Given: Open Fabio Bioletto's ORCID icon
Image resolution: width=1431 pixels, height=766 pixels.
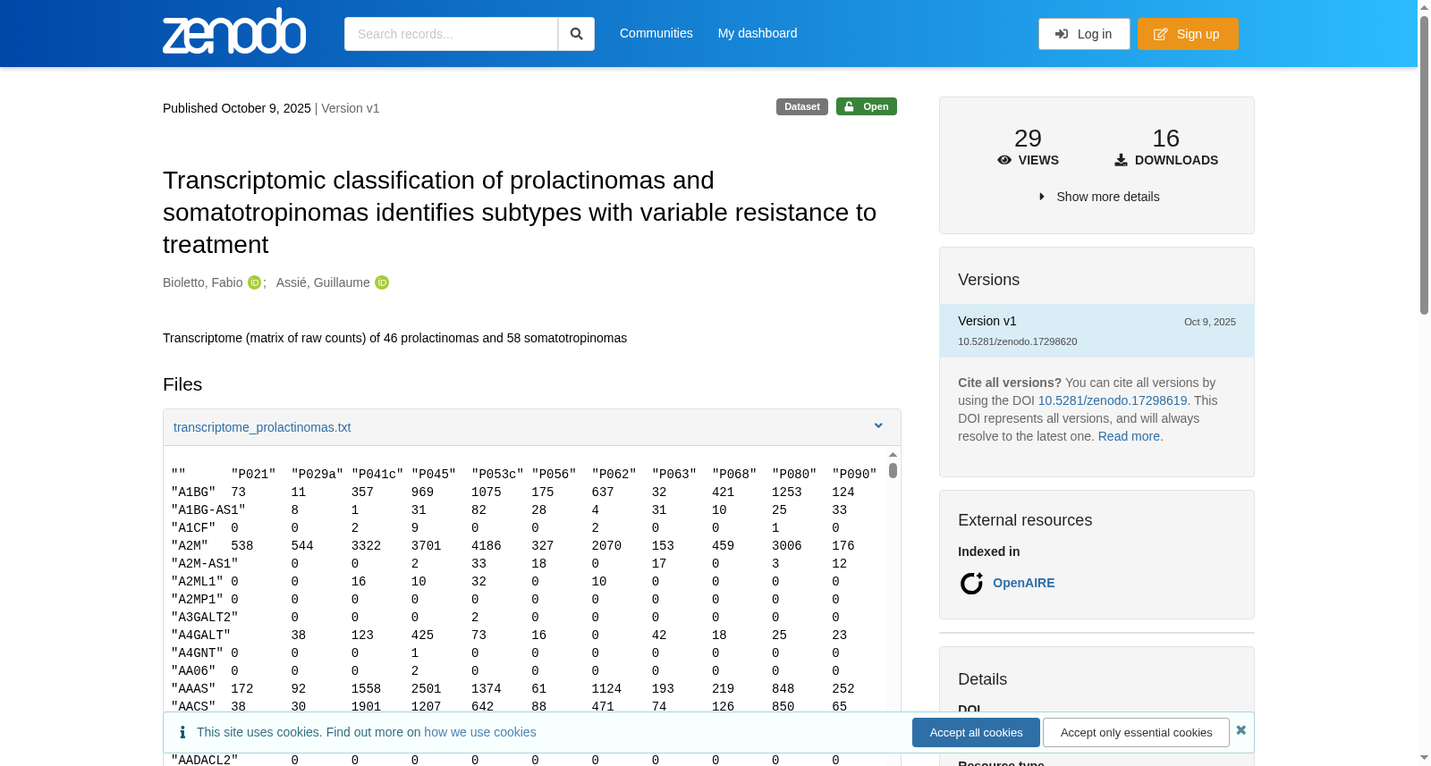Looking at the screenshot, I should click(x=255, y=282).
